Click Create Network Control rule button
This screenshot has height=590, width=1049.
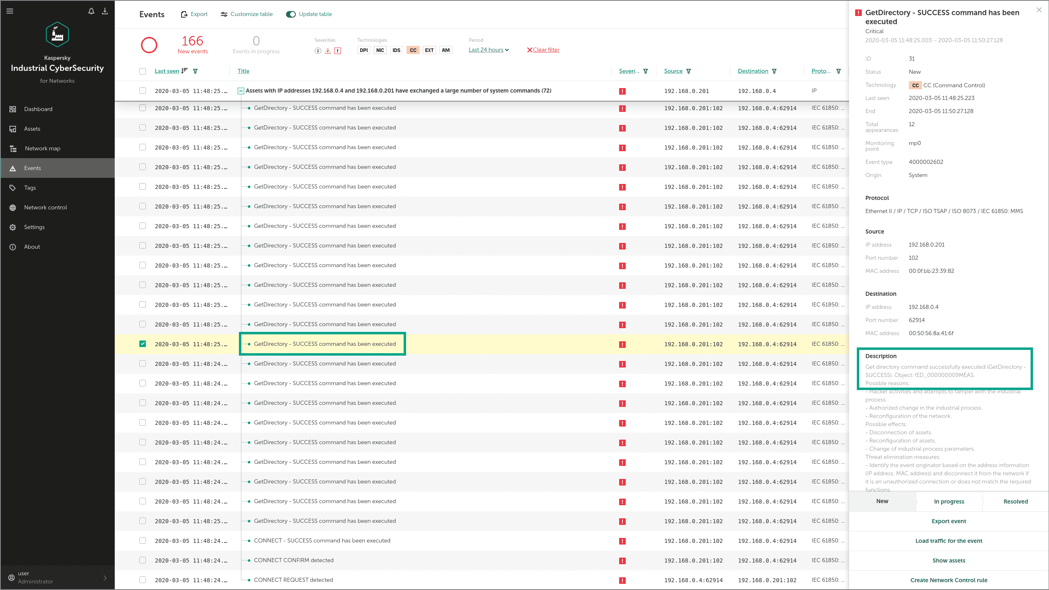pyautogui.click(x=949, y=580)
